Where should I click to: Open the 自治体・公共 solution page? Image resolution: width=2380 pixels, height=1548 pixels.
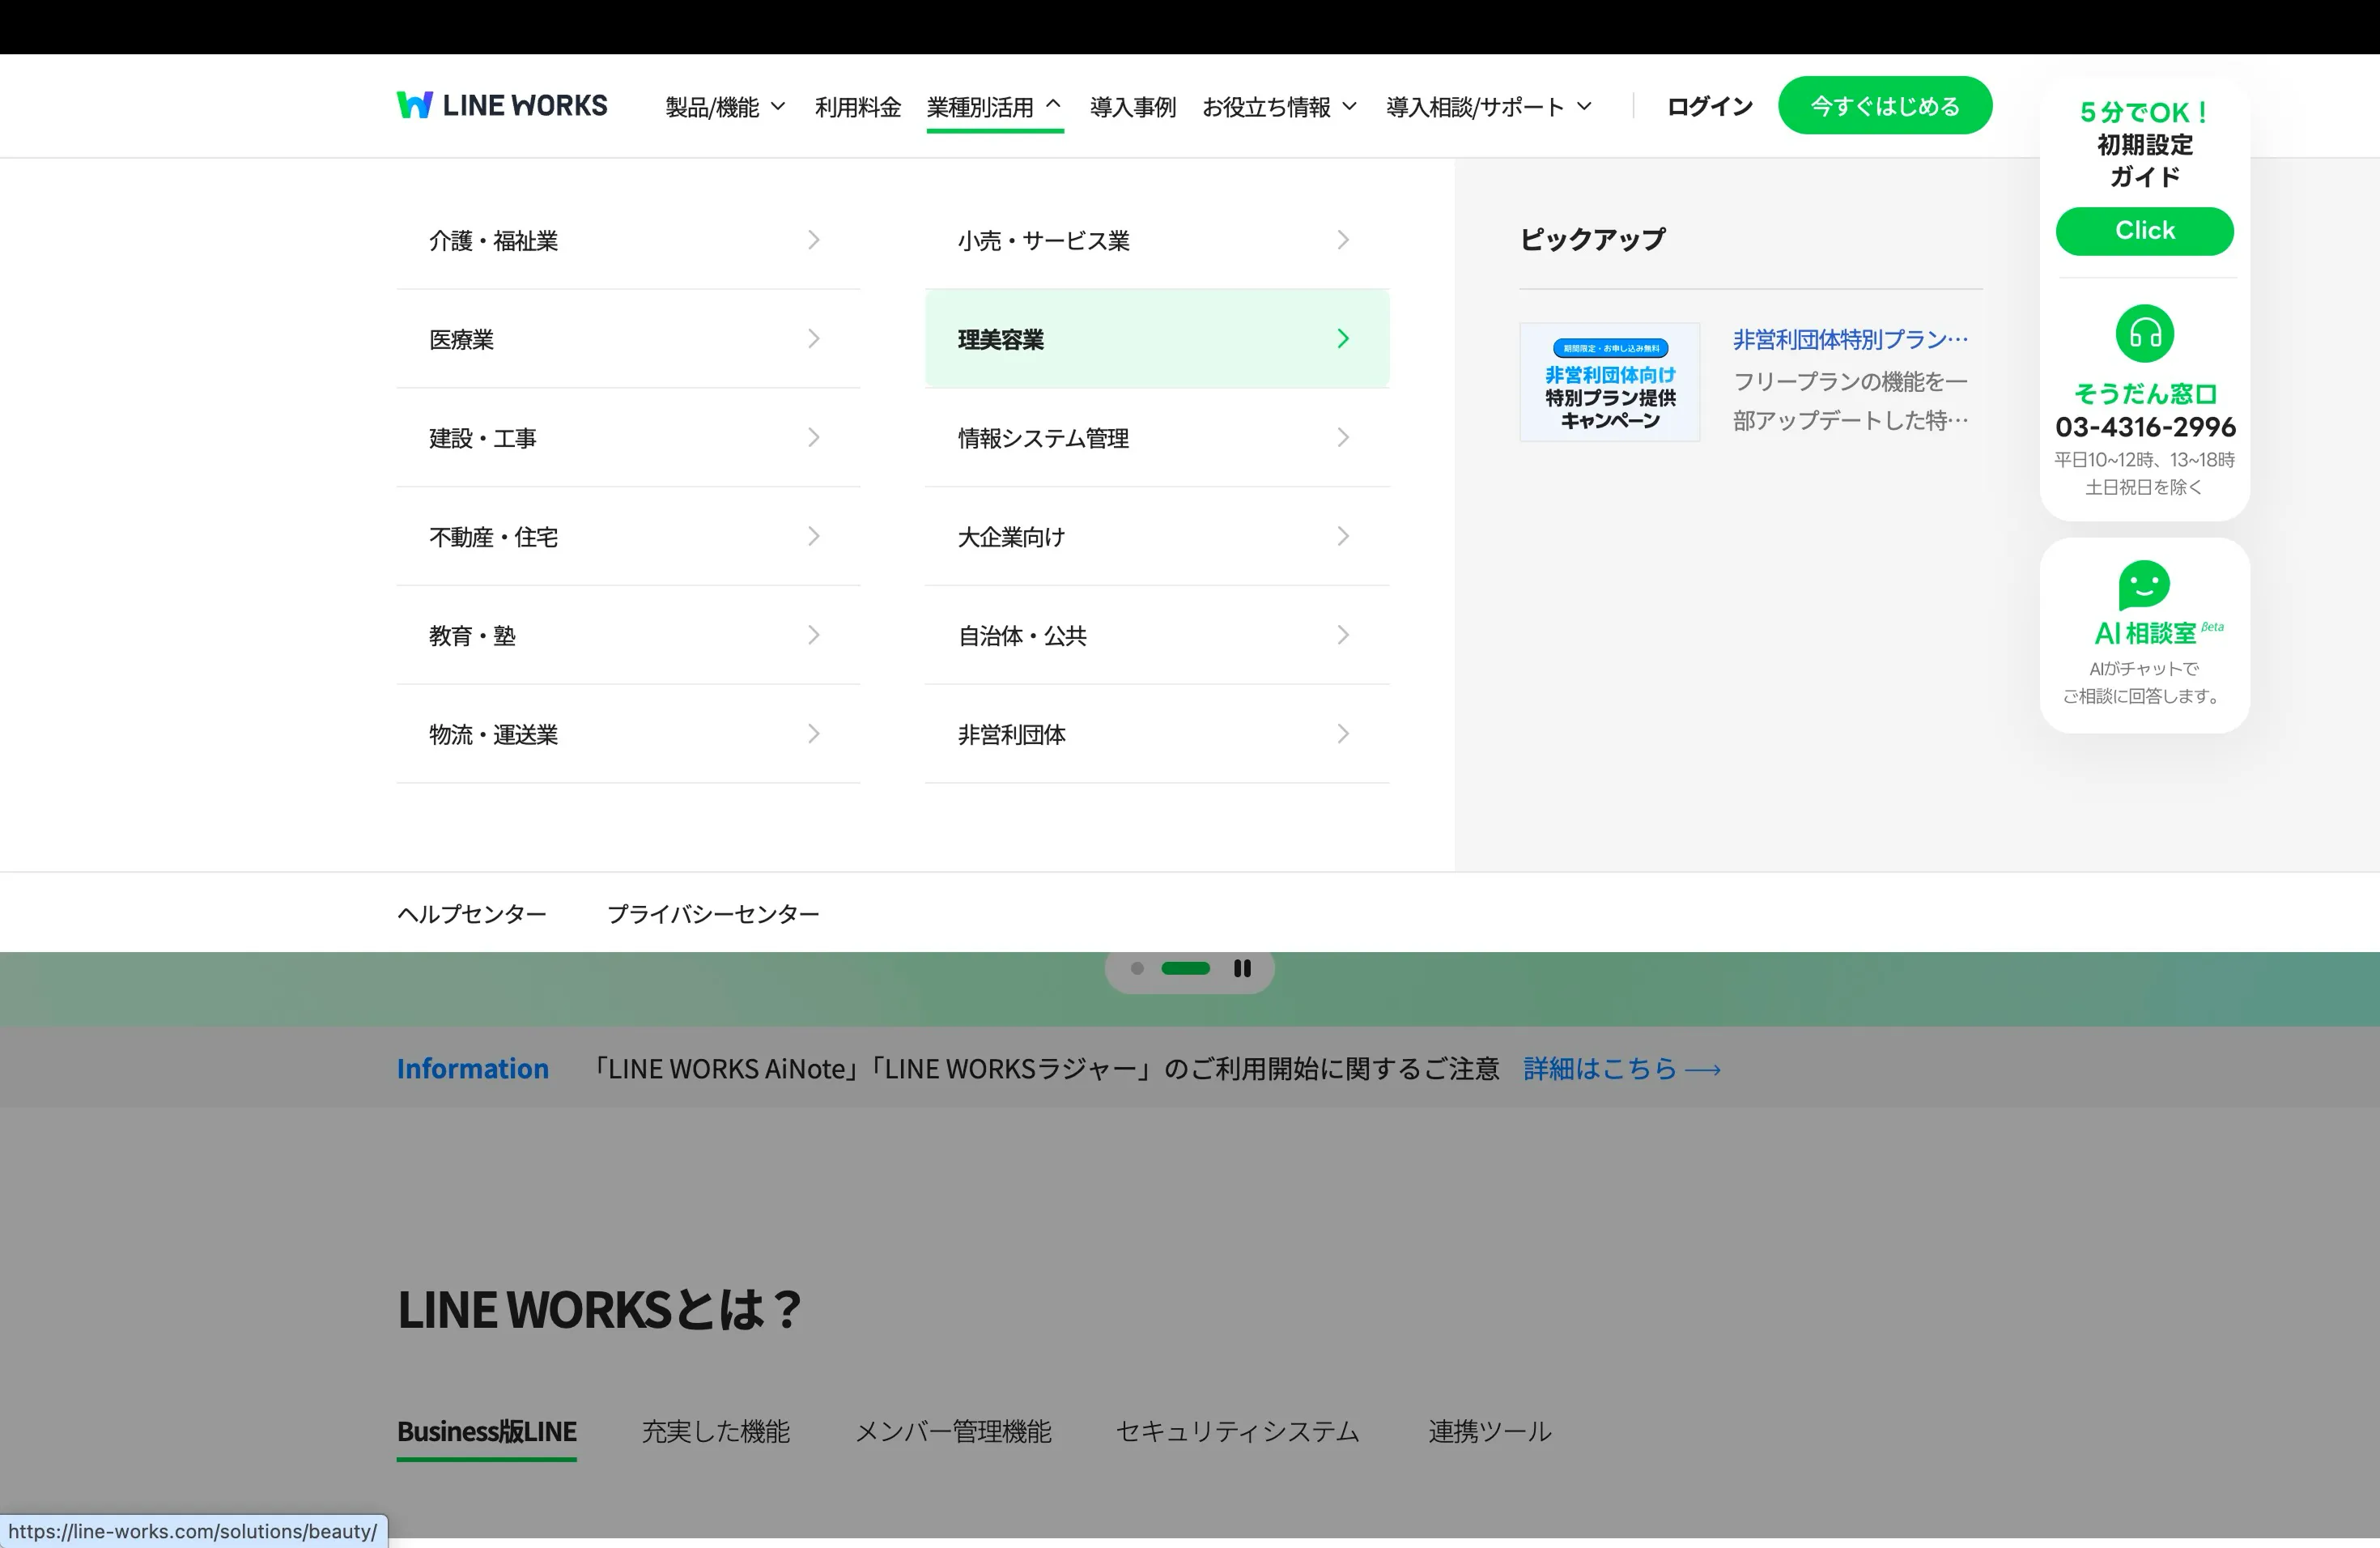(x=1157, y=635)
